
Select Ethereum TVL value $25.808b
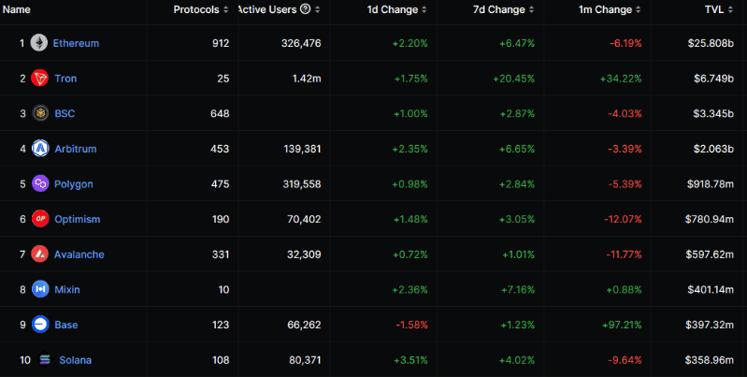pyautogui.click(x=711, y=43)
